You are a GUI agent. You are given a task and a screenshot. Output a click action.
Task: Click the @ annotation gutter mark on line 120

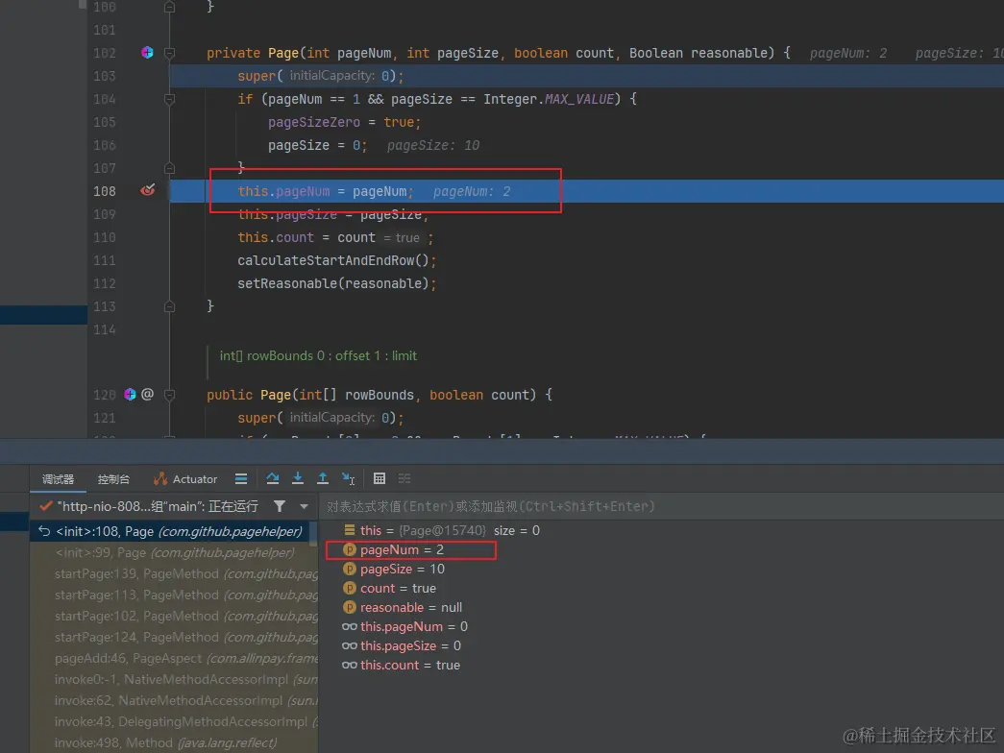coord(147,395)
